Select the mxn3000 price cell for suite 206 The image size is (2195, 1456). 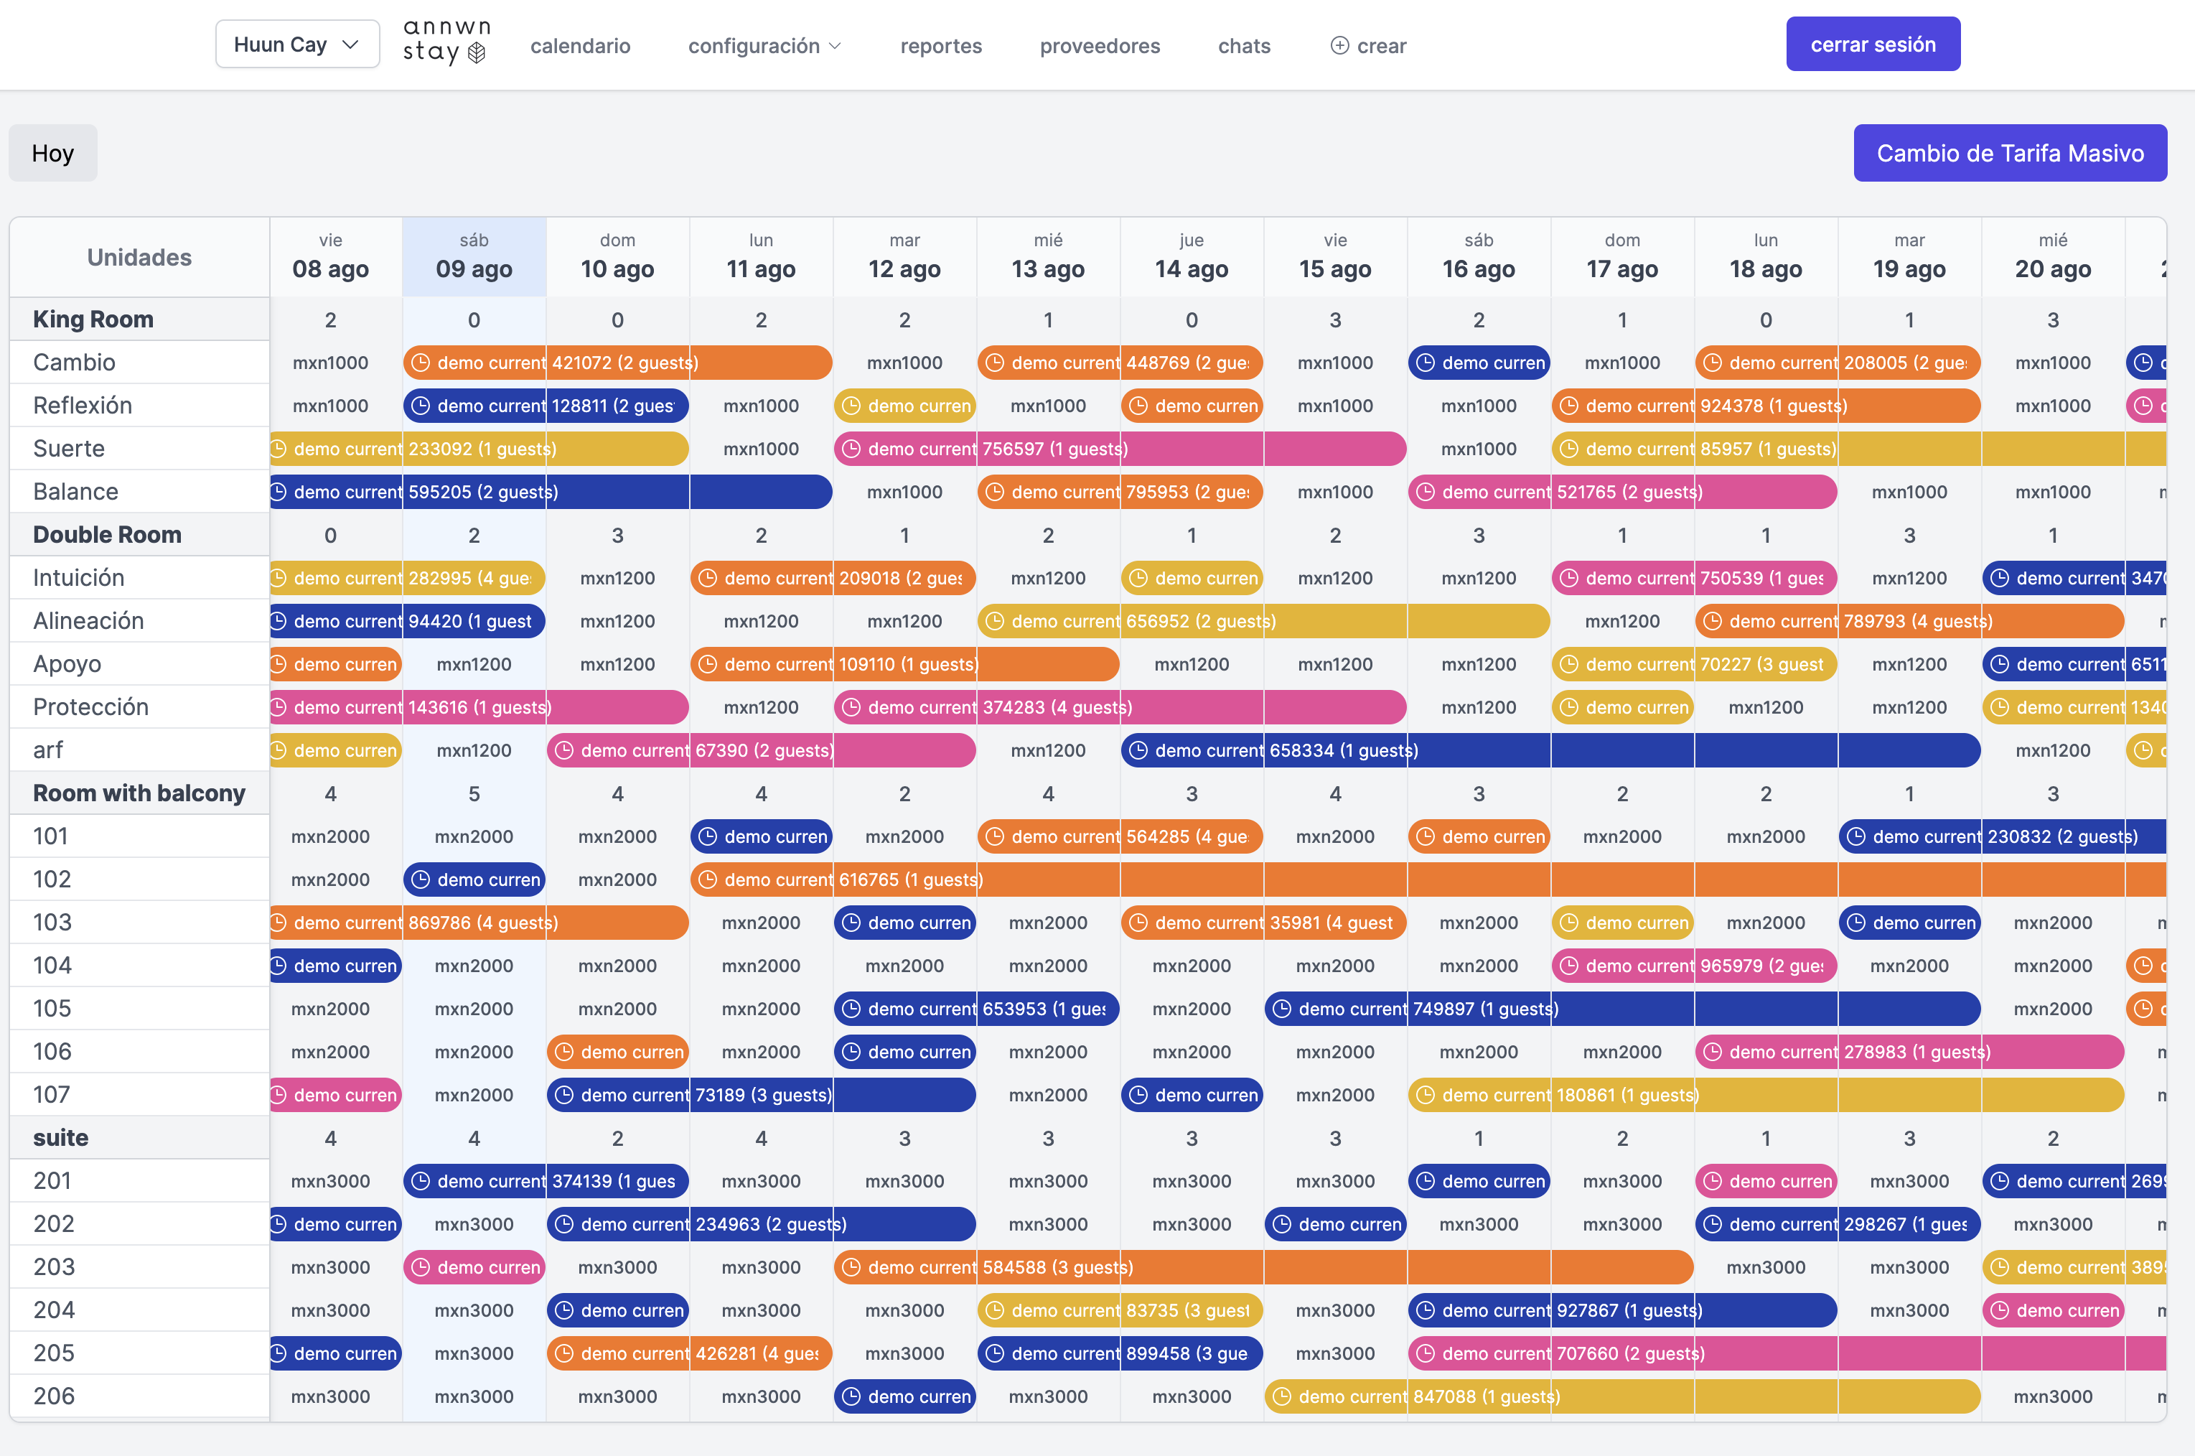pyautogui.click(x=332, y=1396)
